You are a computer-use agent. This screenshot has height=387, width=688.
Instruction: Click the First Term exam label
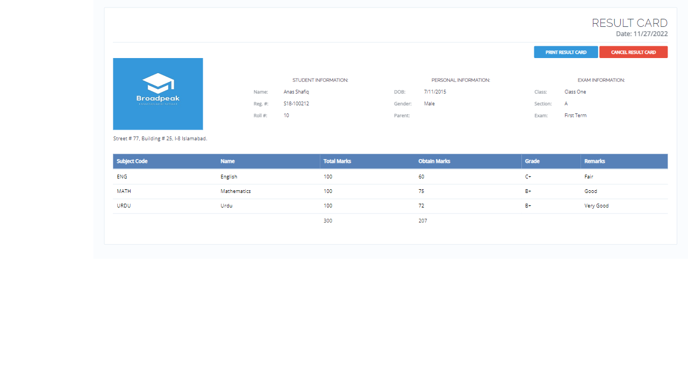[x=575, y=115]
